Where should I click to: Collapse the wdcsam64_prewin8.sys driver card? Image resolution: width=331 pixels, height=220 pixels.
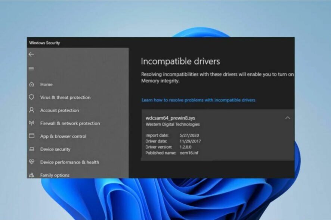click(288, 118)
